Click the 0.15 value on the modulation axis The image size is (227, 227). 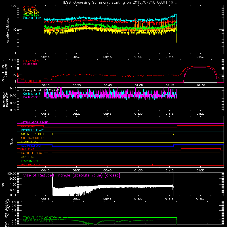click(13, 88)
